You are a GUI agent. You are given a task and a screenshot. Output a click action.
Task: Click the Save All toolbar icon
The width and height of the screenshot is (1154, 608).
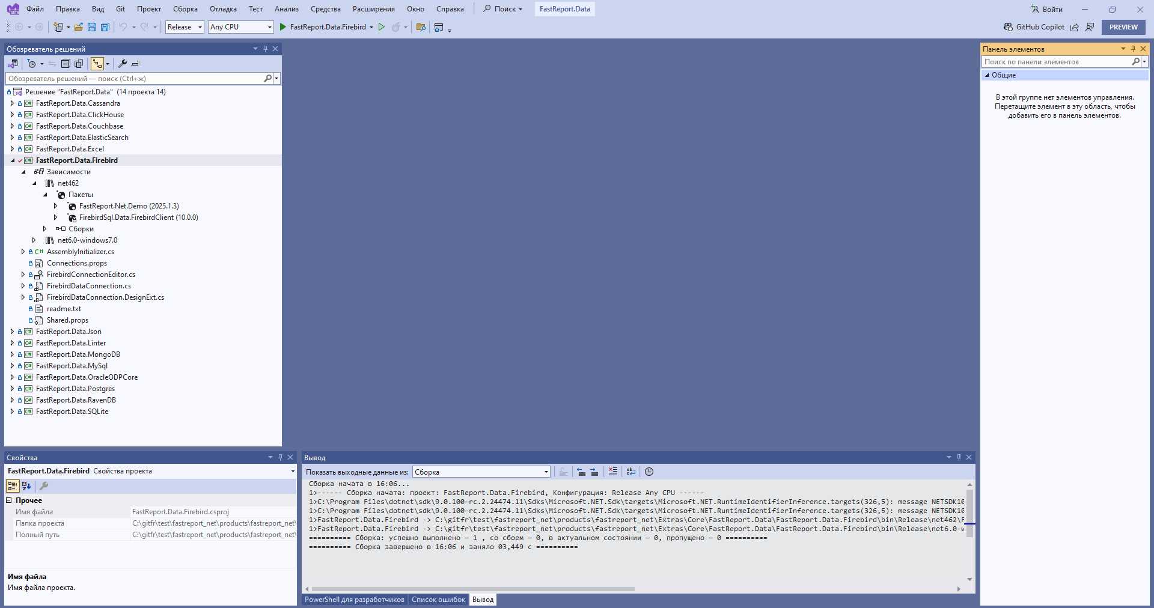click(x=105, y=27)
